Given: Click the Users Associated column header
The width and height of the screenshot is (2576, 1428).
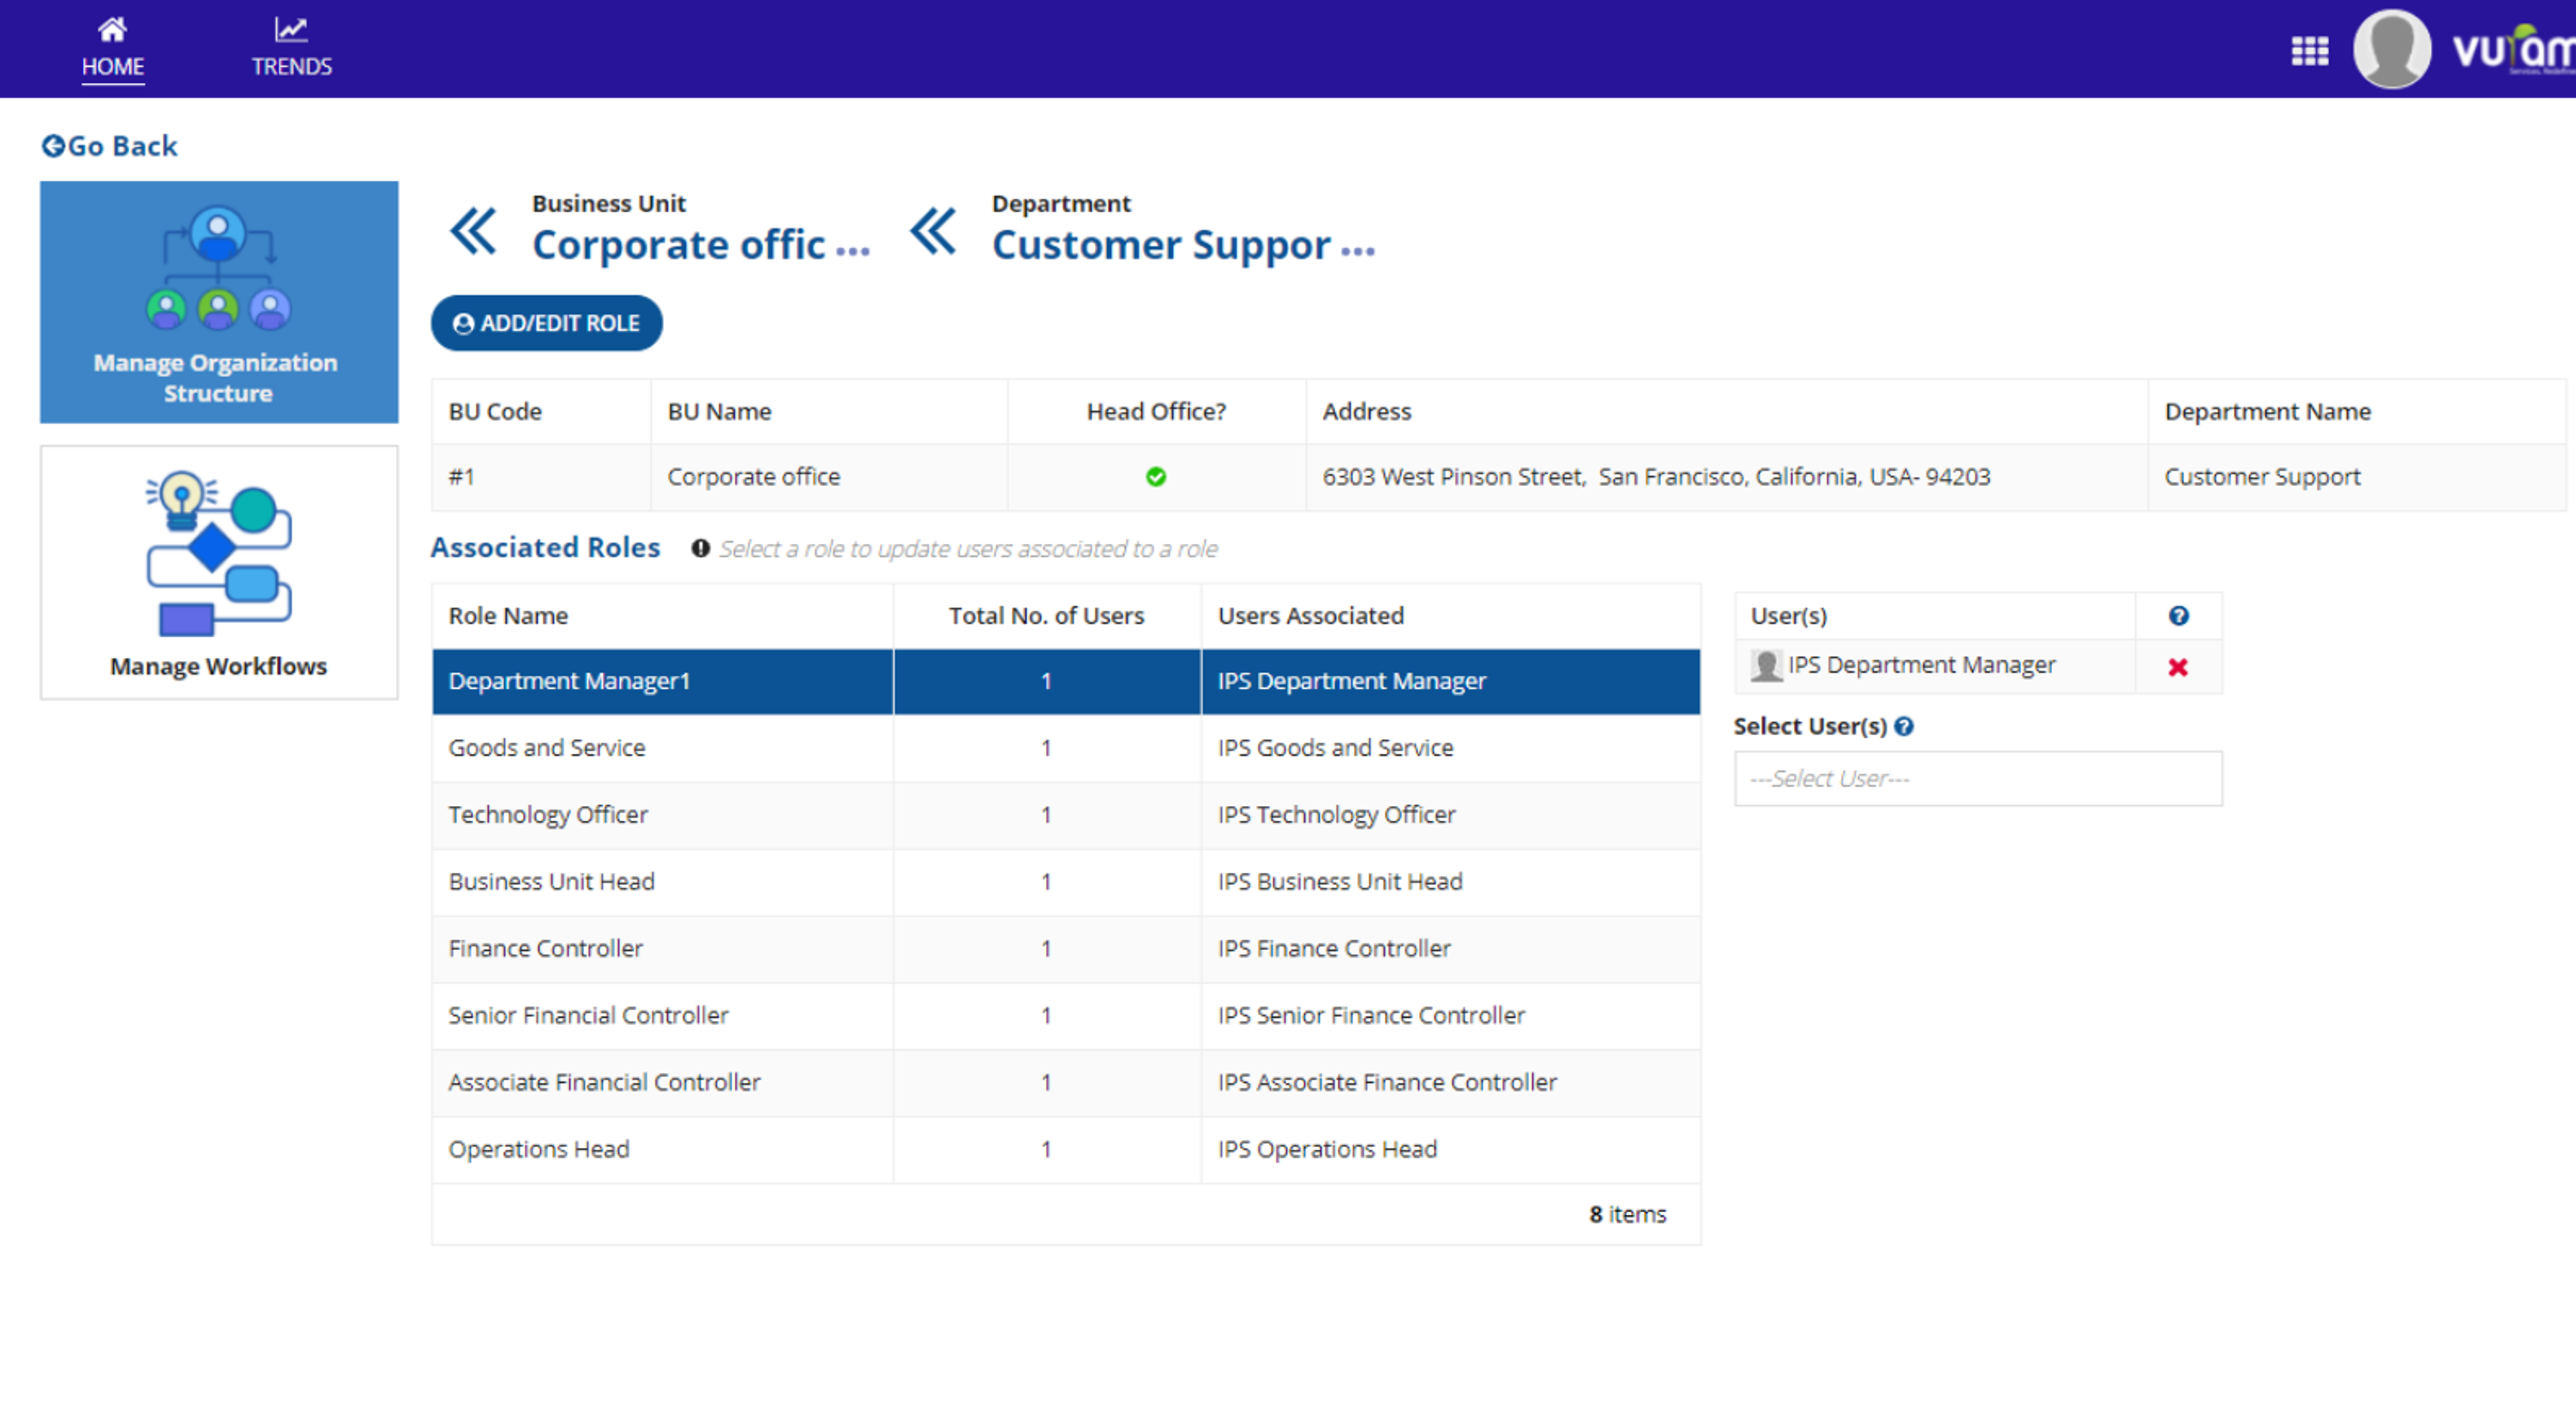Looking at the screenshot, I should [x=1310, y=615].
